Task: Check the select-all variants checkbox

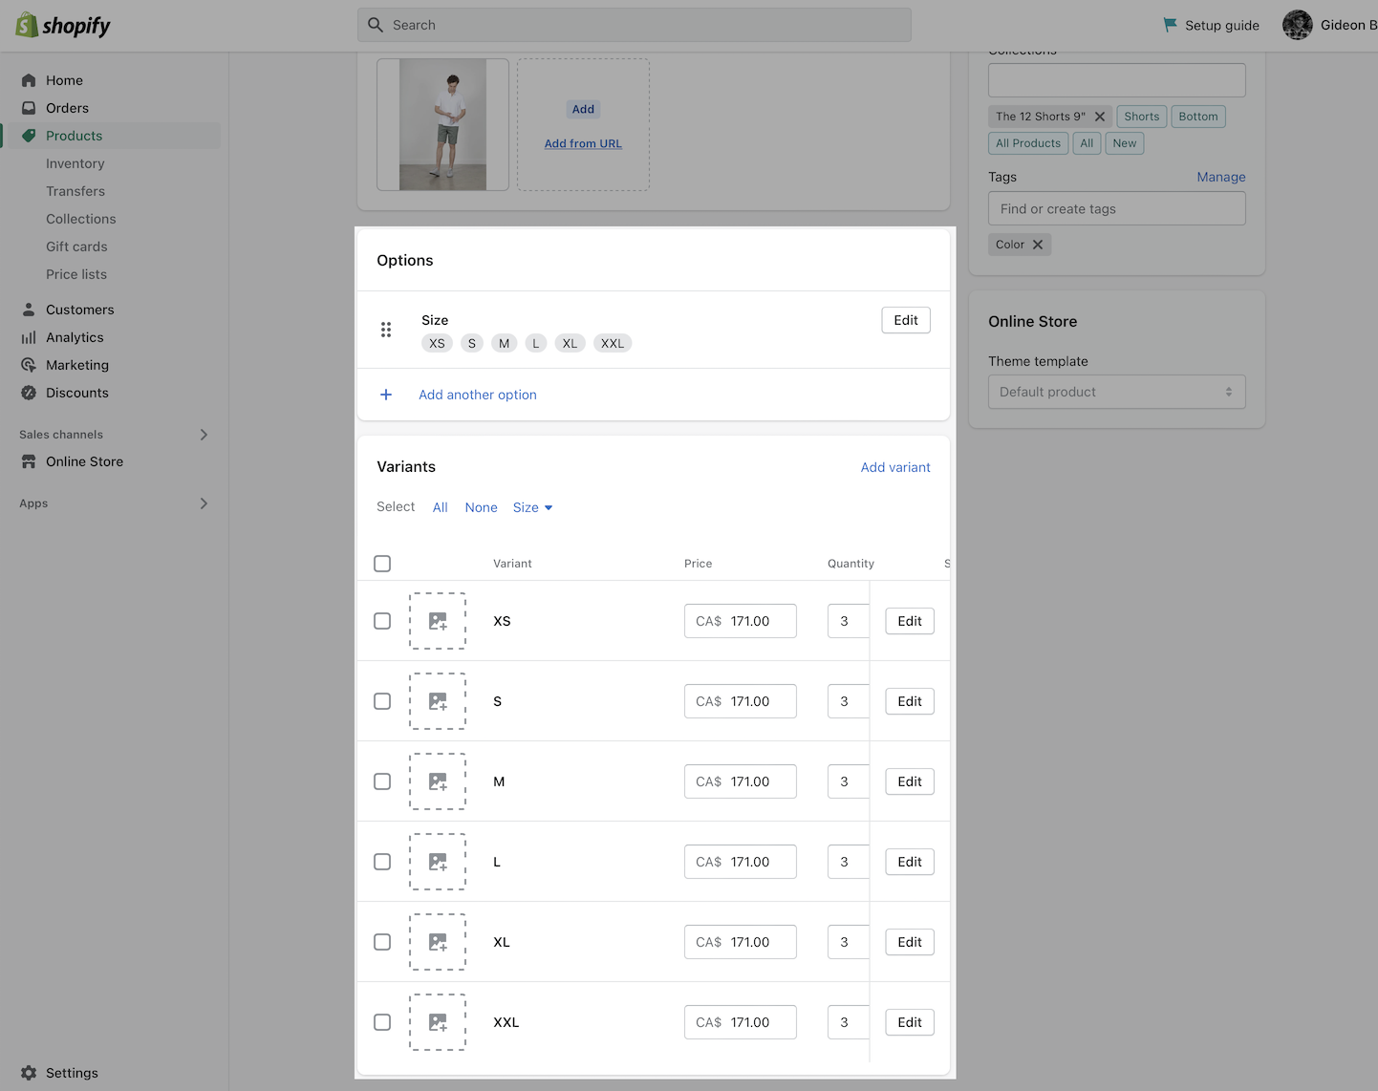Action: tap(382, 564)
